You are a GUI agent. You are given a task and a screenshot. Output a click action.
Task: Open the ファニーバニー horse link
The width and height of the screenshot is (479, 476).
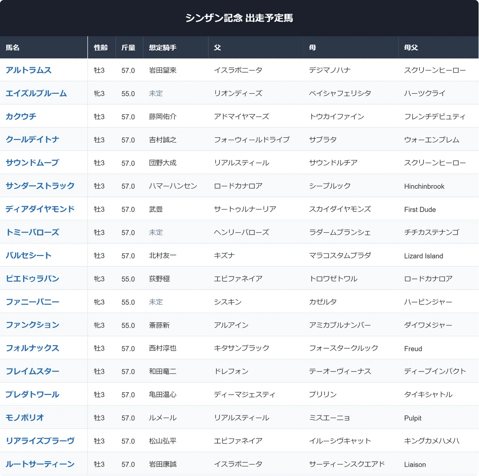(x=32, y=302)
